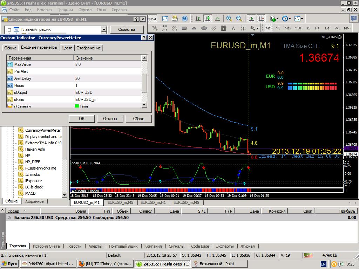Click the Свойства button
The width and height of the screenshot is (359, 269).
tap(127, 29)
